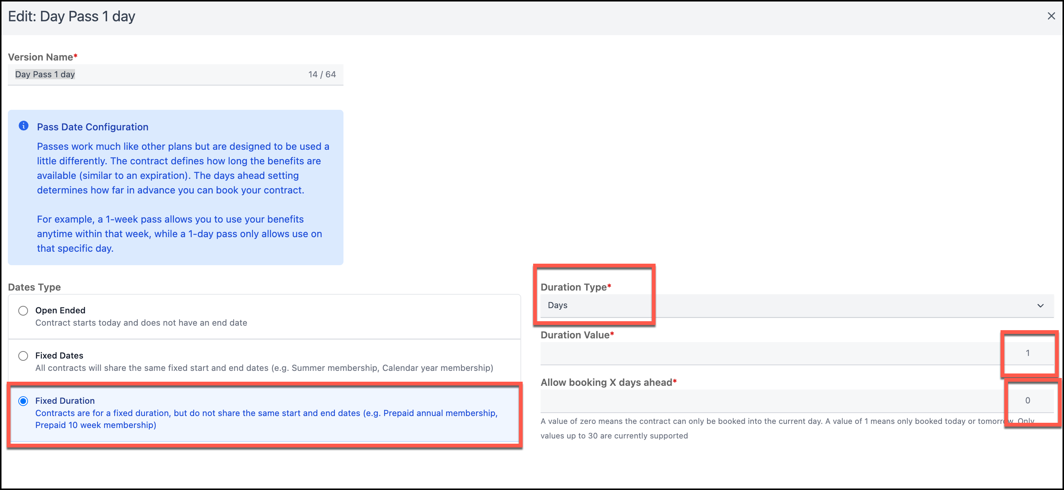The width and height of the screenshot is (1064, 490).
Task: Click the Fixed Dates option description text
Action: coord(264,368)
